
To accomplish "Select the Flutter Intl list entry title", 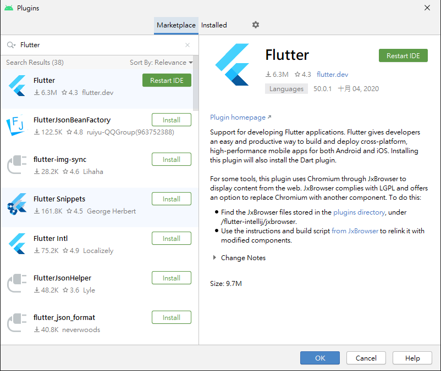I will click(51, 239).
